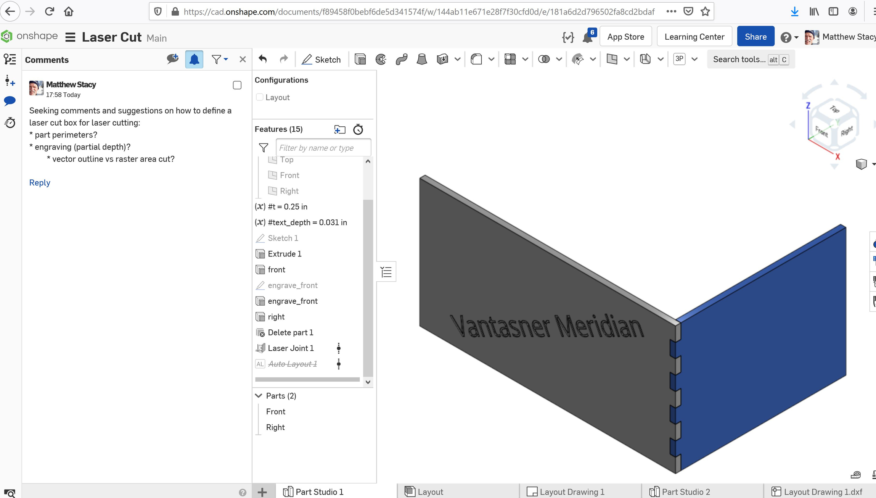Viewport: 876px width, 498px height.
Task: Open the App Store
Action: tap(625, 36)
